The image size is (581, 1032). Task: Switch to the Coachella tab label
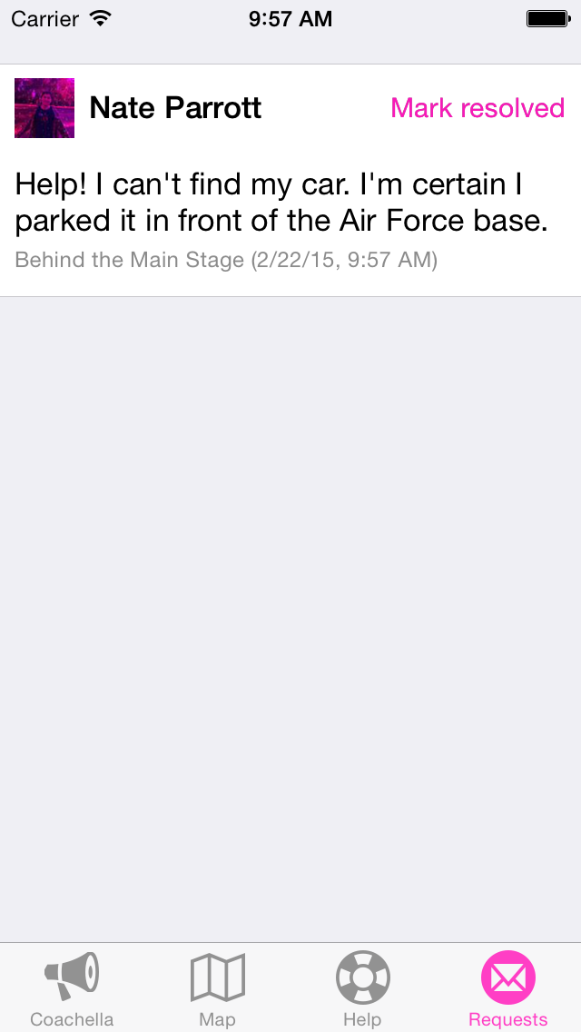point(72,1019)
